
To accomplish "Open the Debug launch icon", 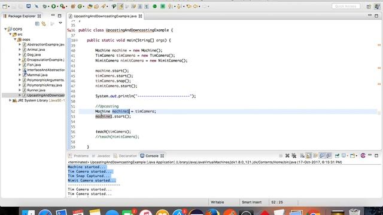I will (45, 7).
